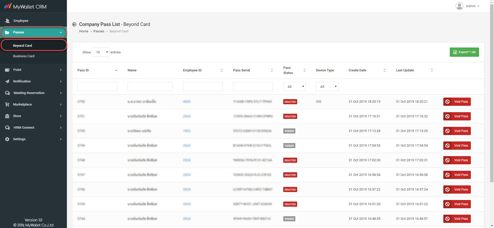
Task: Expand the Meeting Reservation menu chevron
Action: click(x=61, y=93)
